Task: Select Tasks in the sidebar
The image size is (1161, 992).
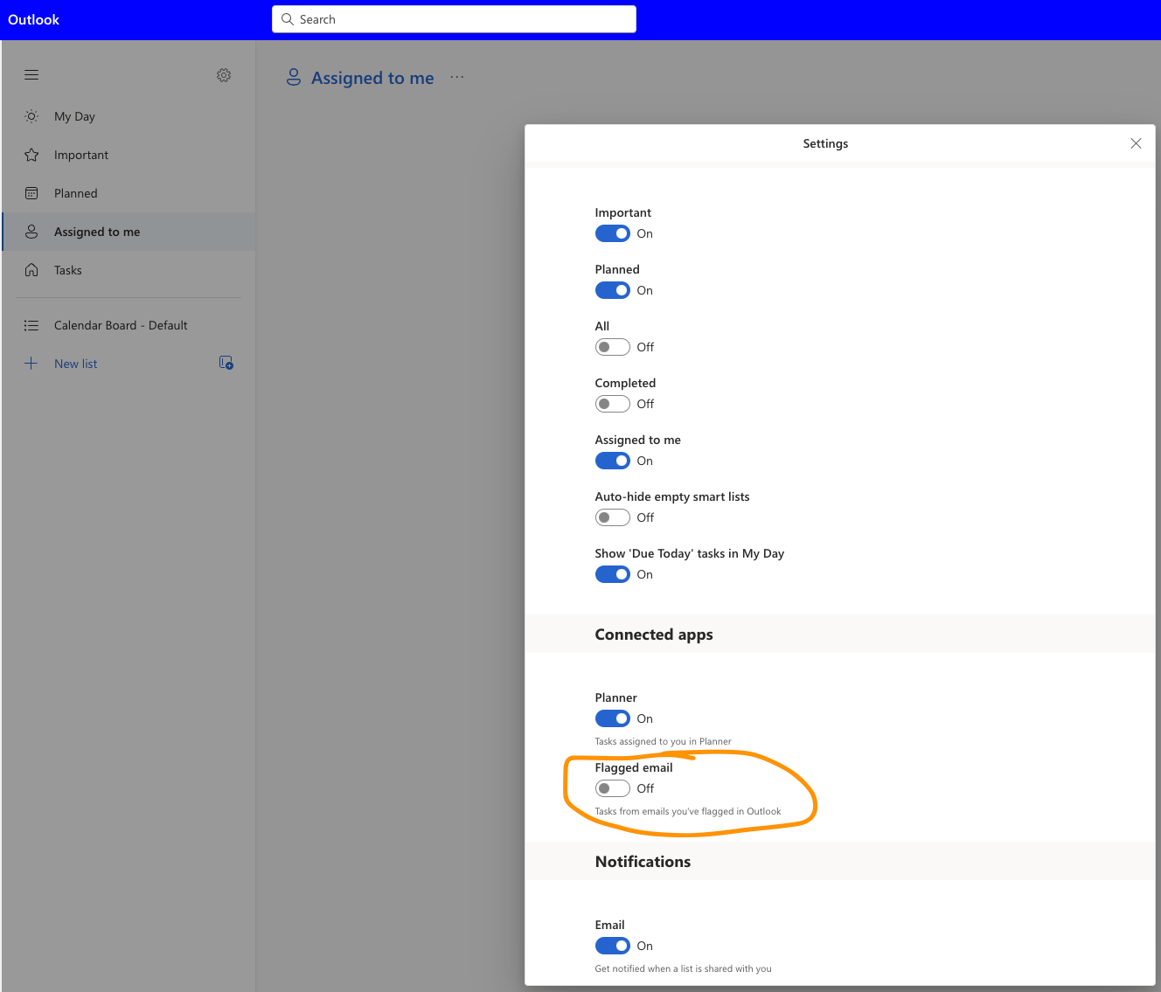Action: [67, 269]
